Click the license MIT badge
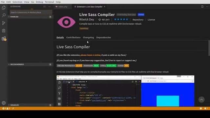 point(123,66)
